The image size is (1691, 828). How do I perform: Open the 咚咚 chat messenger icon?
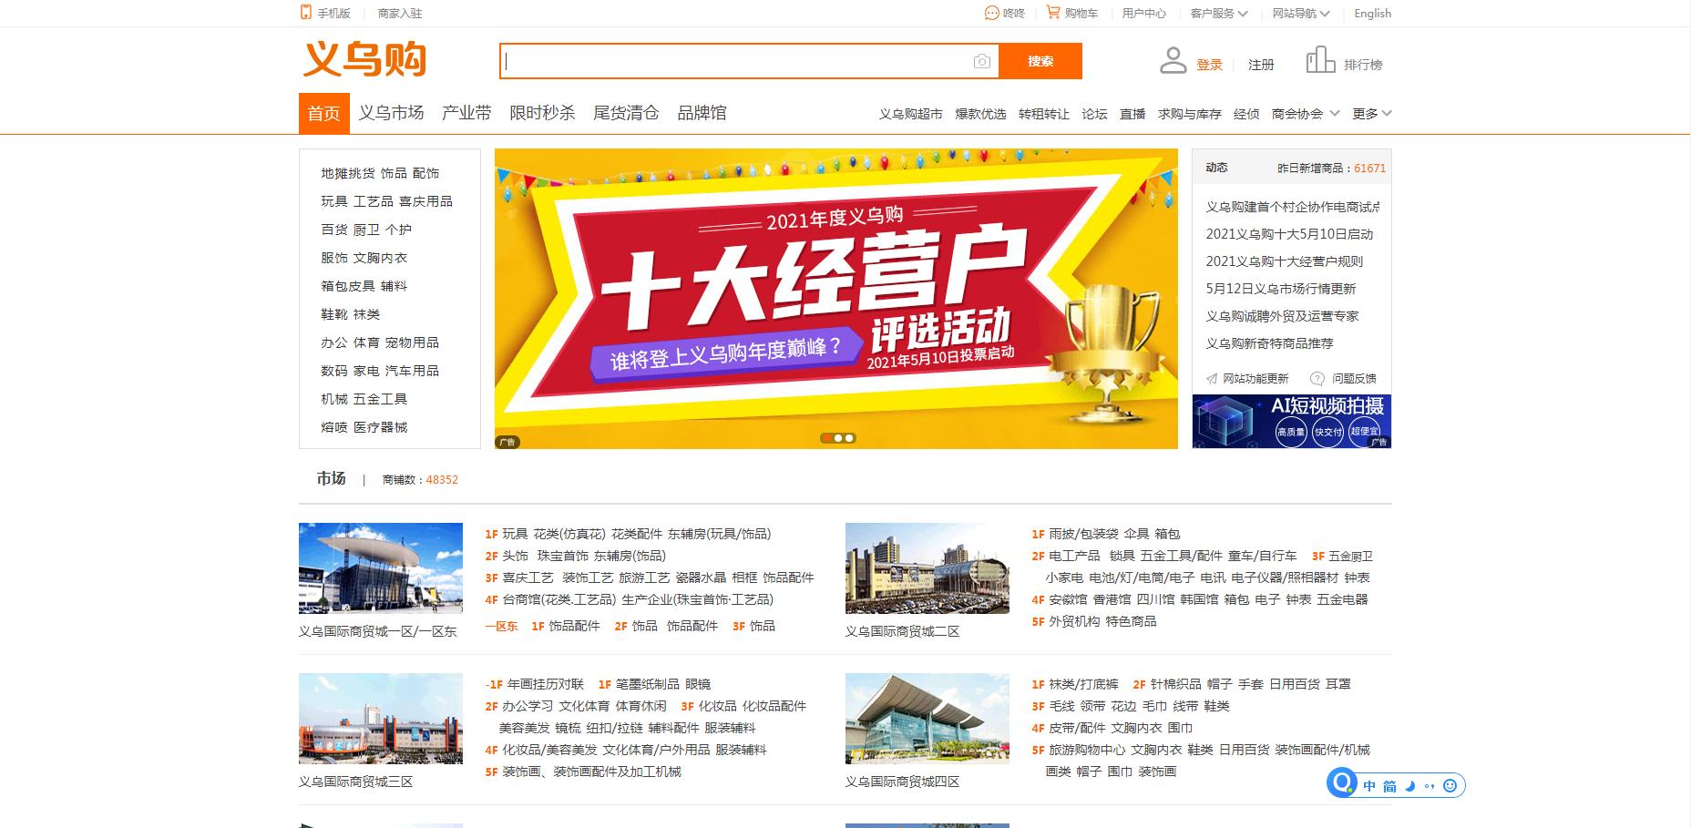click(991, 13)
